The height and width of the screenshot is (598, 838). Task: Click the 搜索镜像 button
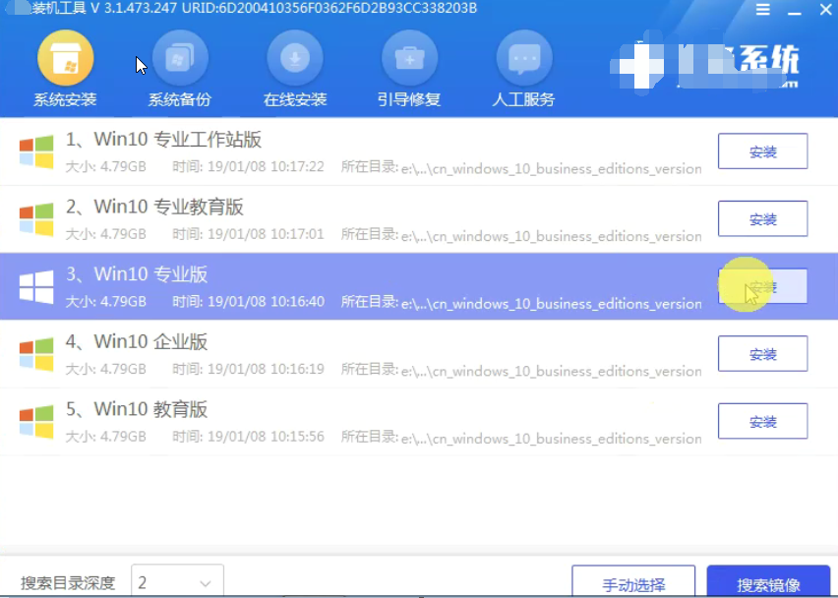pyautogui.click(x=768, y=582)
